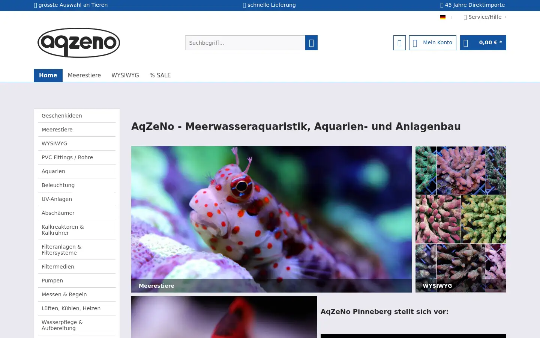Expand the Service/Hilfe dropdown
The image size is (540, 338).
click(485, 17)
